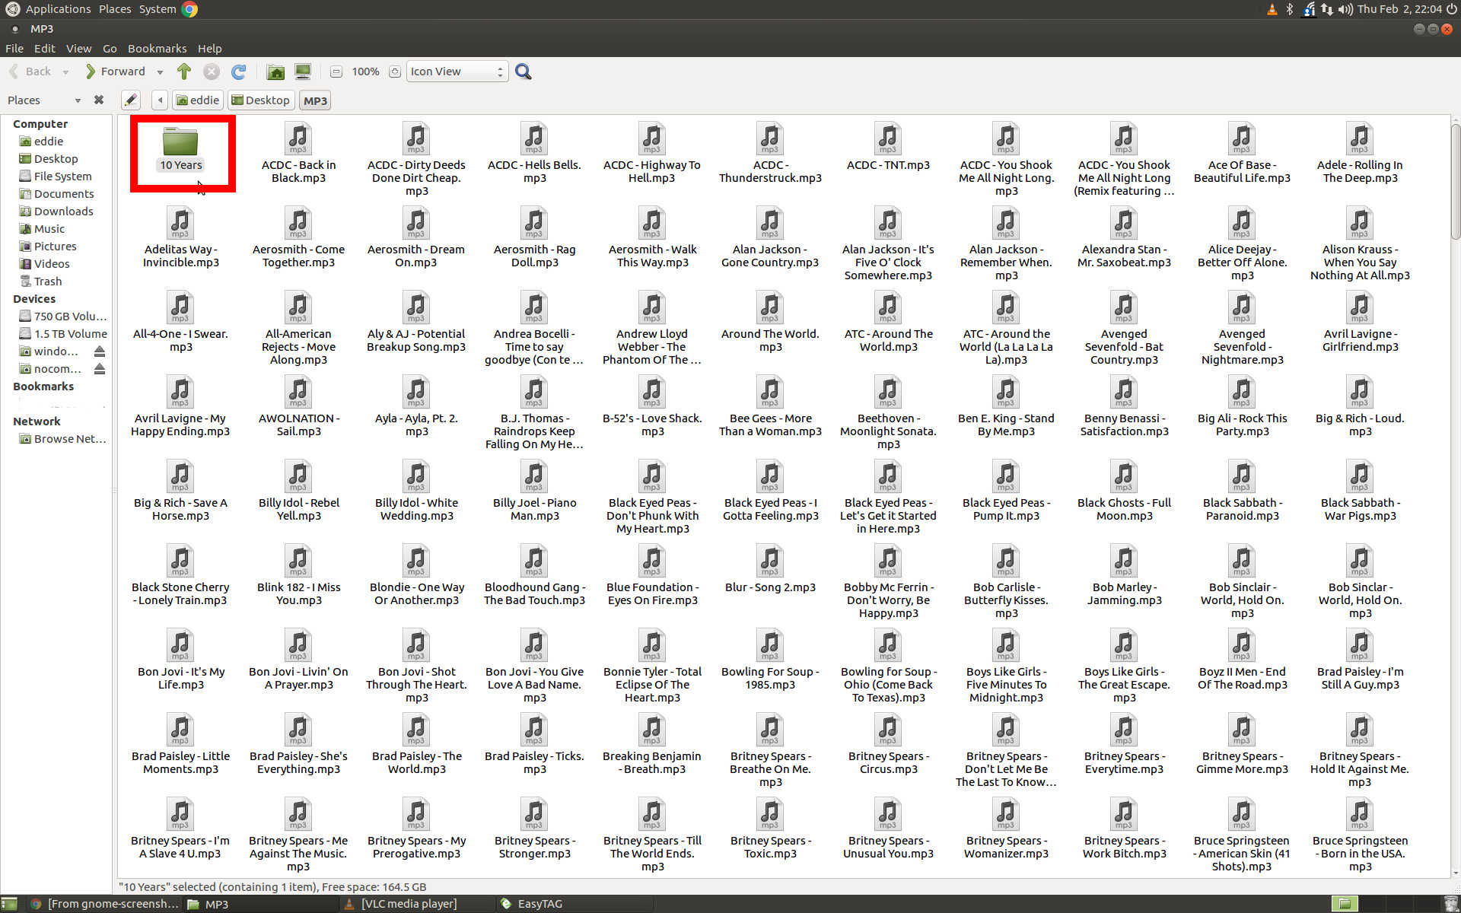Viewport: 1461px width, 913px height.
Task: Select Billy Joel - Piano Man.mp3
Action: click(534, 491)
